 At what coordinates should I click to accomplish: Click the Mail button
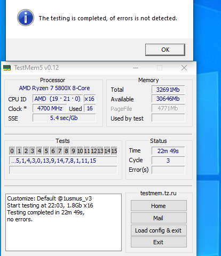159,218
